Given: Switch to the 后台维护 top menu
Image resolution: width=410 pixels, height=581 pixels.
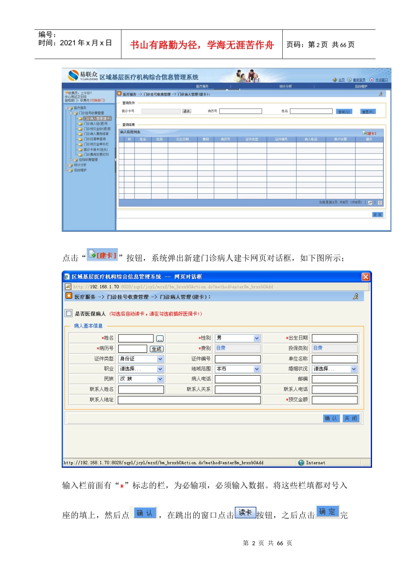Looking at the screenshot, I should (361, 86).
